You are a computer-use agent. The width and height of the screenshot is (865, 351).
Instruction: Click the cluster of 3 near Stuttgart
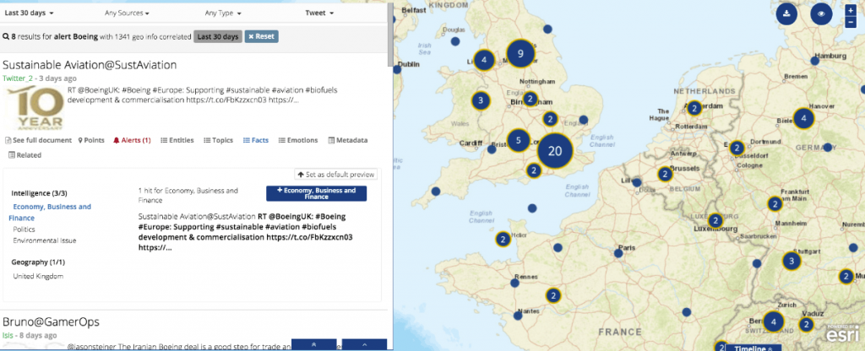tap(792, 262)
